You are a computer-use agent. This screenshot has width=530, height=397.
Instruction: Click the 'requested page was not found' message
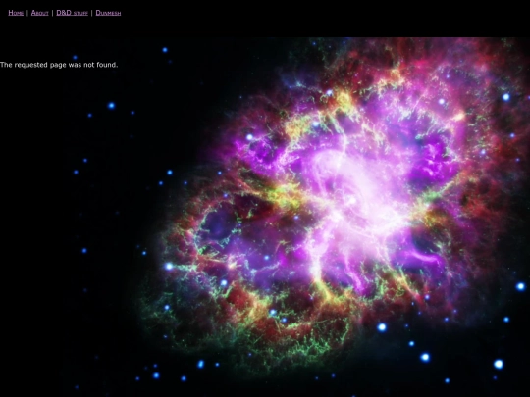point(59,65)
